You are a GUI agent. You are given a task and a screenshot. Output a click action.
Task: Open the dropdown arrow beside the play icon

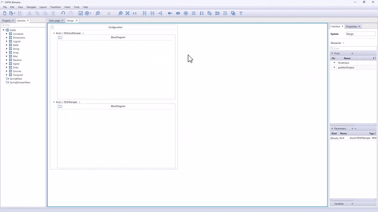91,13
